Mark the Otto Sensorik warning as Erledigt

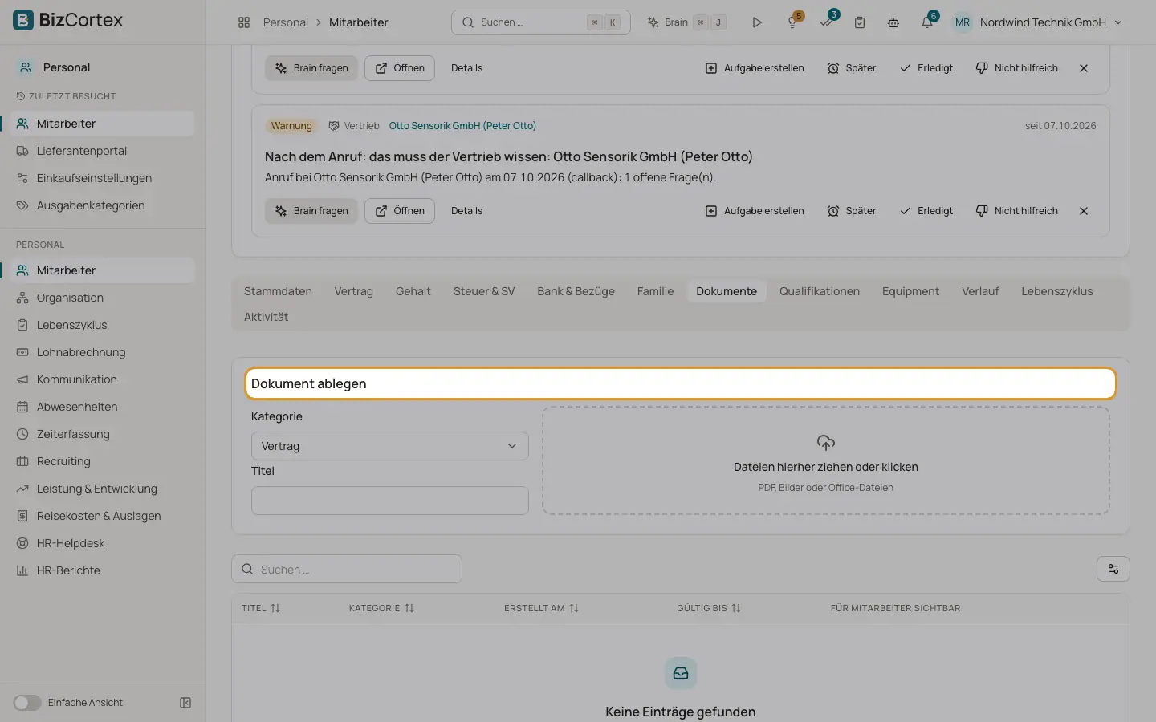[x=926, y=211]
